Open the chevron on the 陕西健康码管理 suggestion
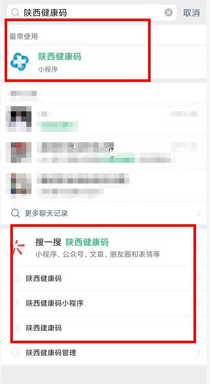This screenshot has width=210, height=384. 199,353
